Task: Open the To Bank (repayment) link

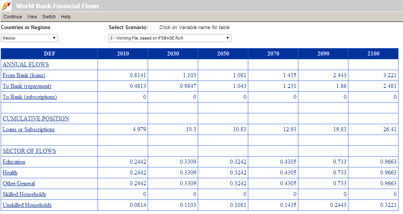Action: pos(27,86)
